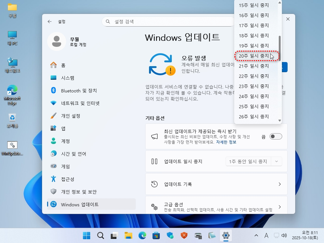Image resolution: width=324 pixels, height=243 pixels.
Task: Show hidden system tray icons
Action: (256, 235)
